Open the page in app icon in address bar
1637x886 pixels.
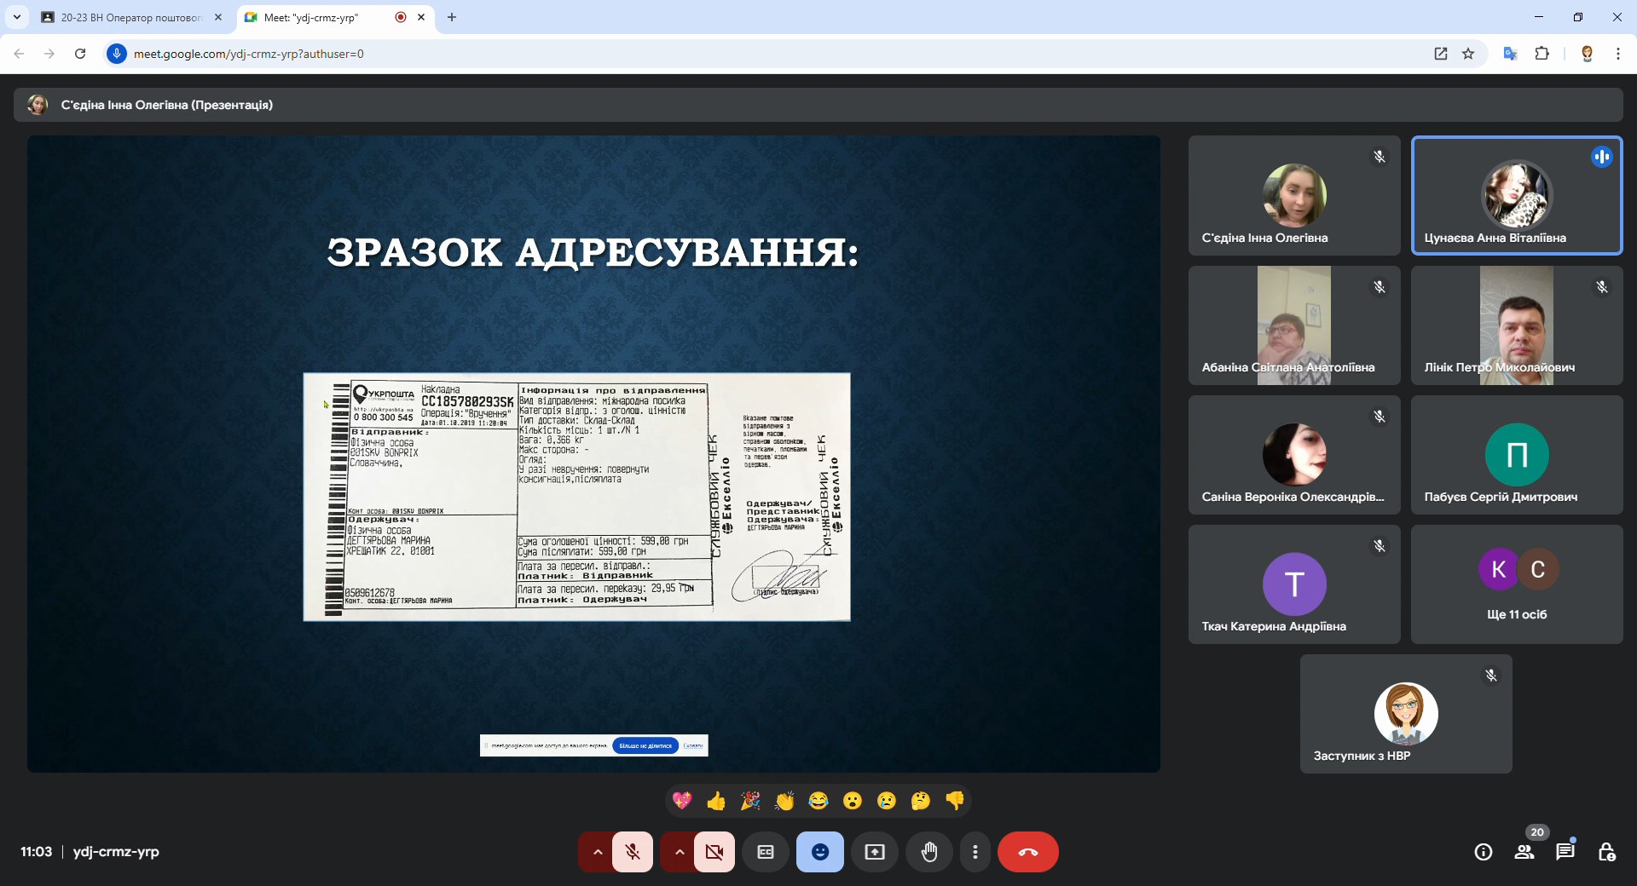[1441, 54]
